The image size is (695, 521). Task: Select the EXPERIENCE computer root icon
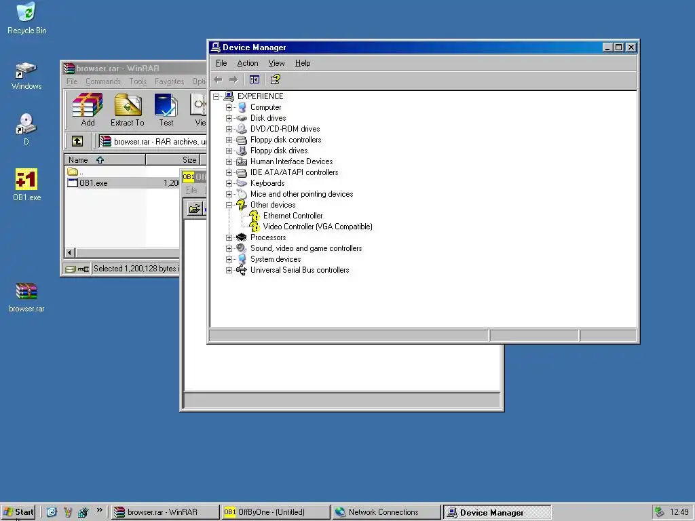click(x=229, y=96)
